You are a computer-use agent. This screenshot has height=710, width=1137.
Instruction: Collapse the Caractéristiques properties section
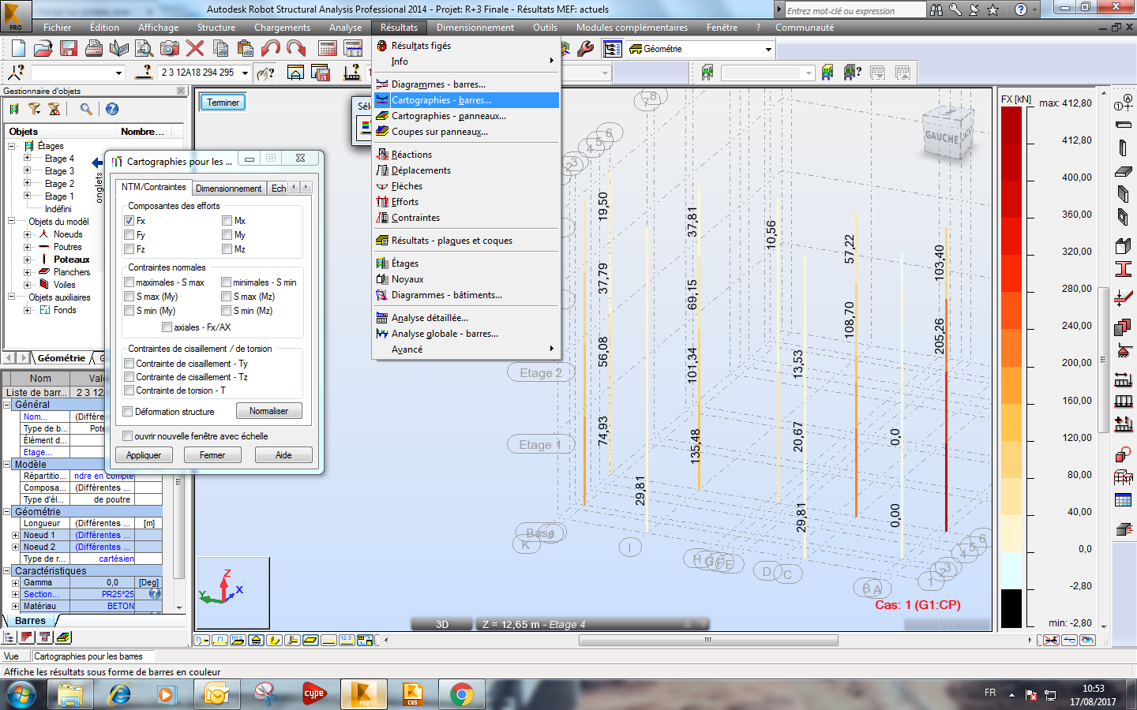click(7, 571)
